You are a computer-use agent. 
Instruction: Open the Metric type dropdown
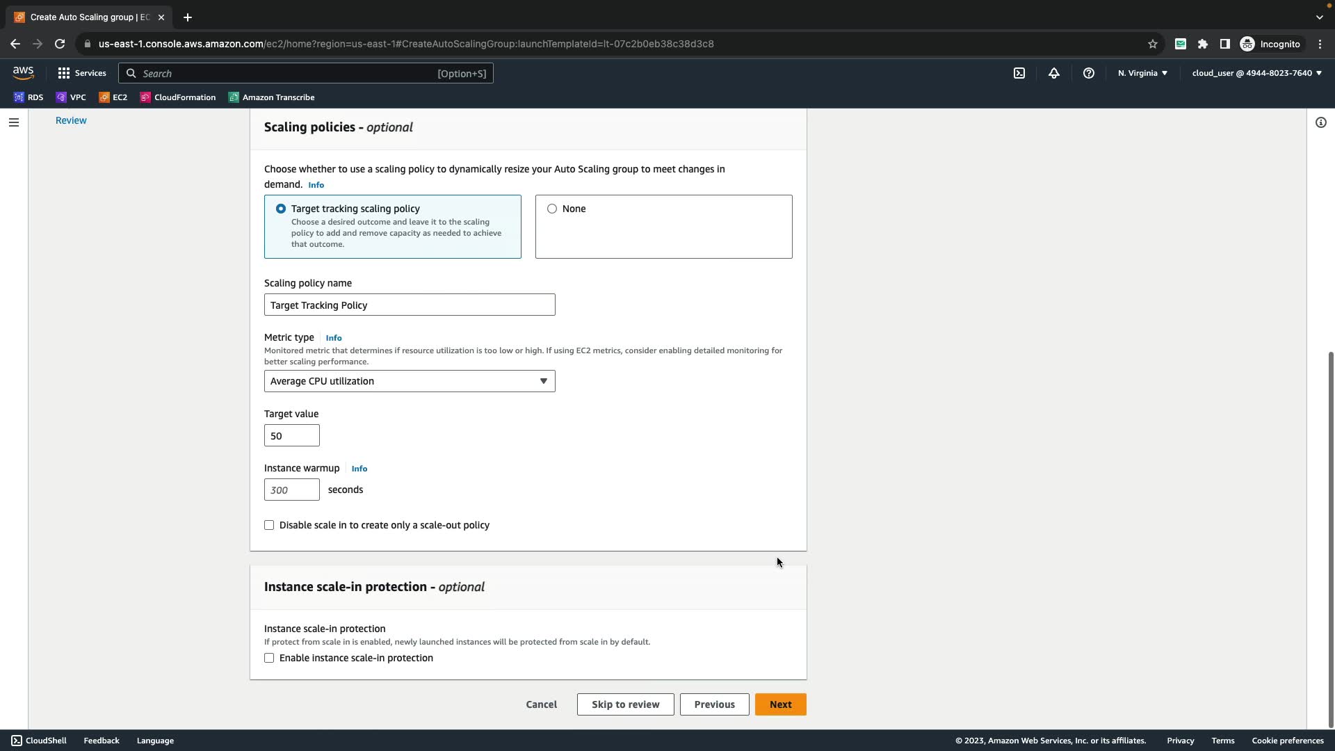(x=410, y=381)
